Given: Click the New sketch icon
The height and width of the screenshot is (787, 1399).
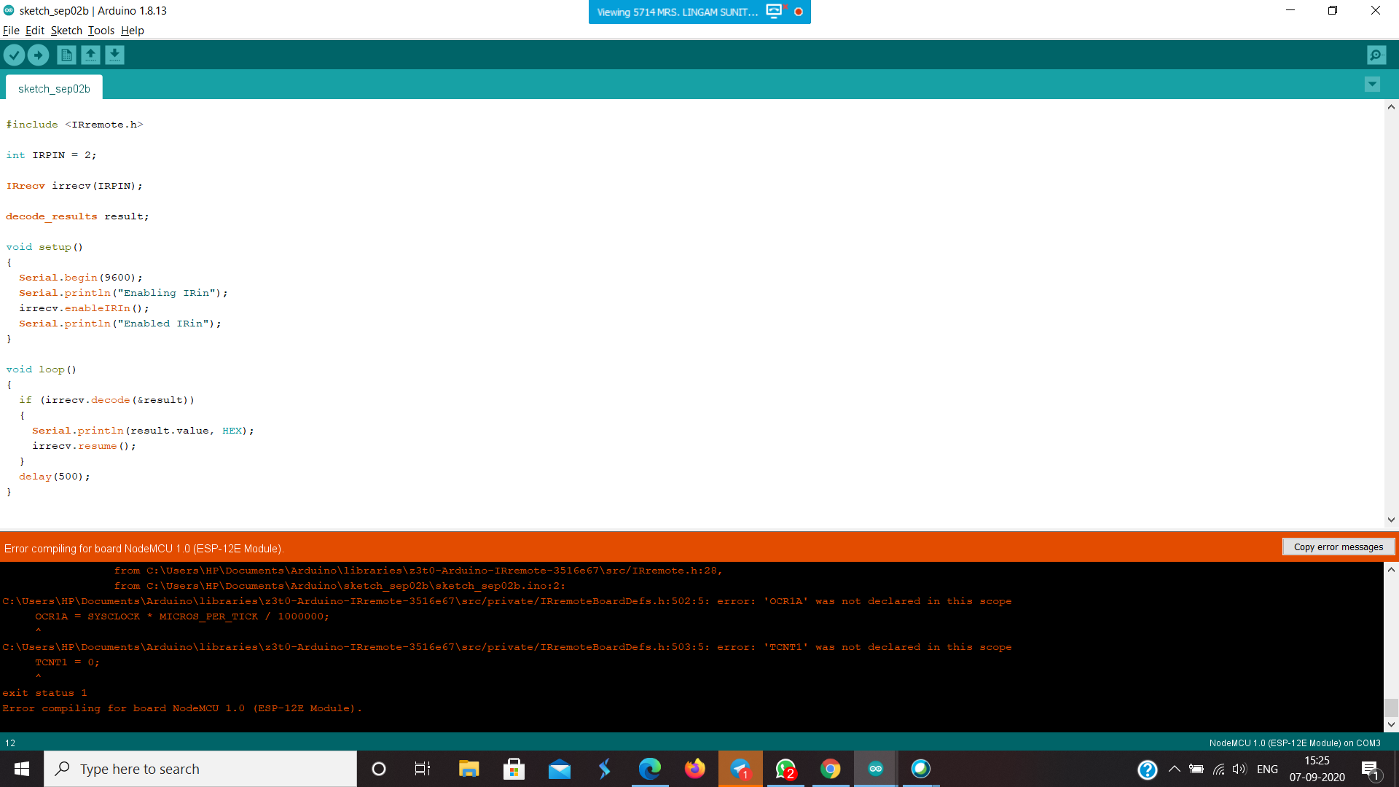Looking at the screenshot, I should coord(66,55).
